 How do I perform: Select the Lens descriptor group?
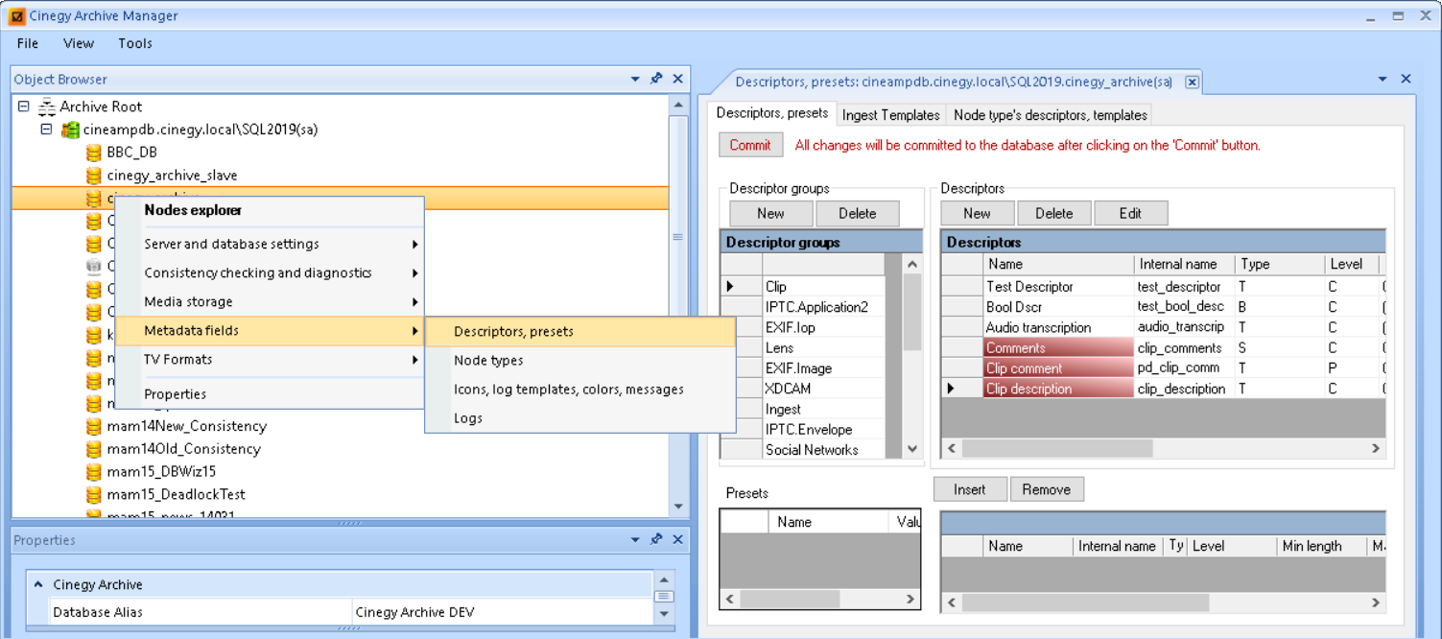pyautogui.click(x=823, y=348)
